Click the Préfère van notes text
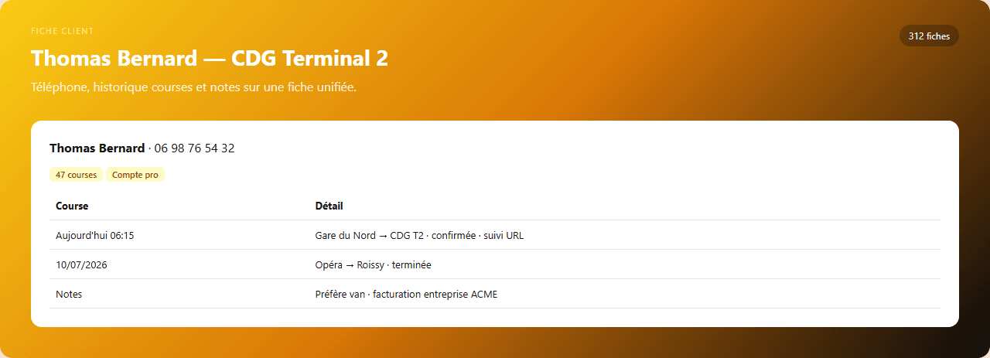The height and width of the screenshot is (358, 990). 340,295
